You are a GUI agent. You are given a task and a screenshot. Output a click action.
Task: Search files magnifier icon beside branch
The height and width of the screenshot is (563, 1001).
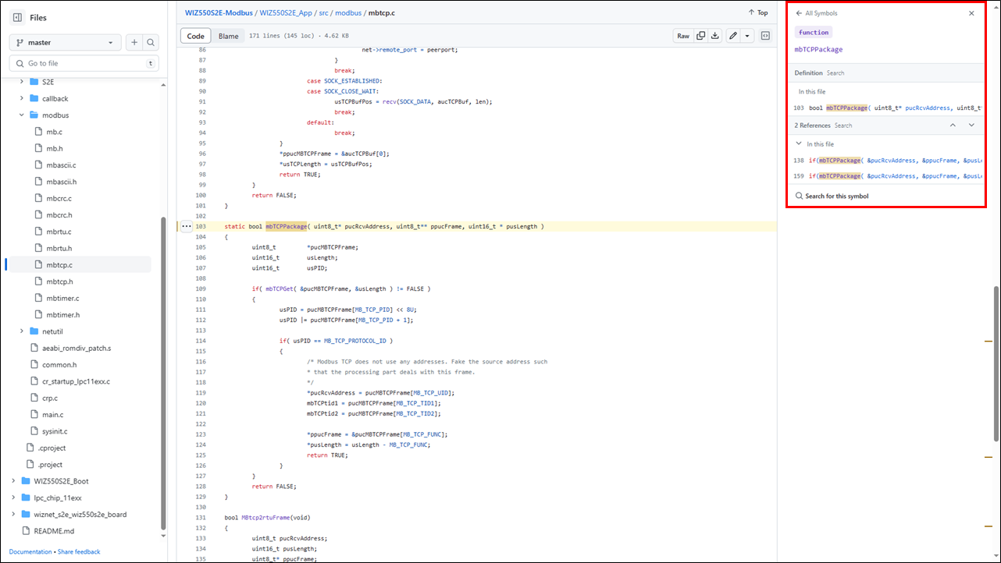(x=151, y=43)
